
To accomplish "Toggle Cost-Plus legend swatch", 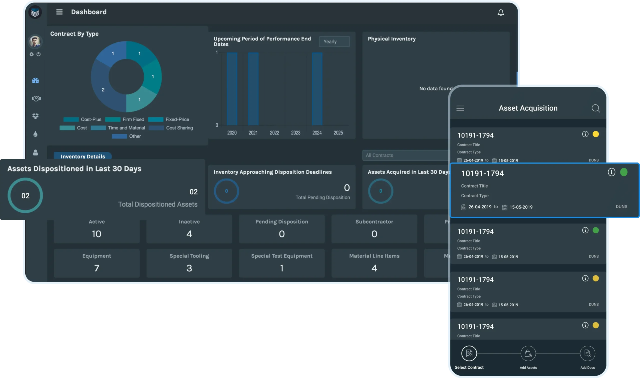I will click(71, 119).
